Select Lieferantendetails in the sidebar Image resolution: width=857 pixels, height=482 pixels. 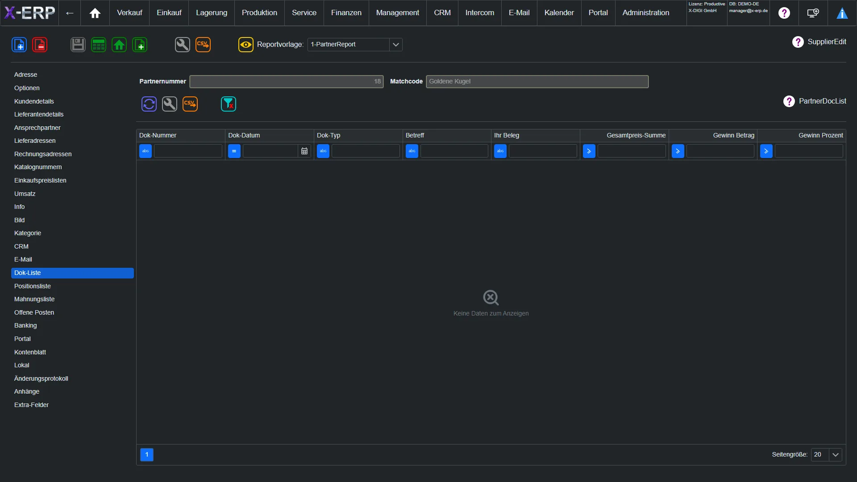click(72, 115)
